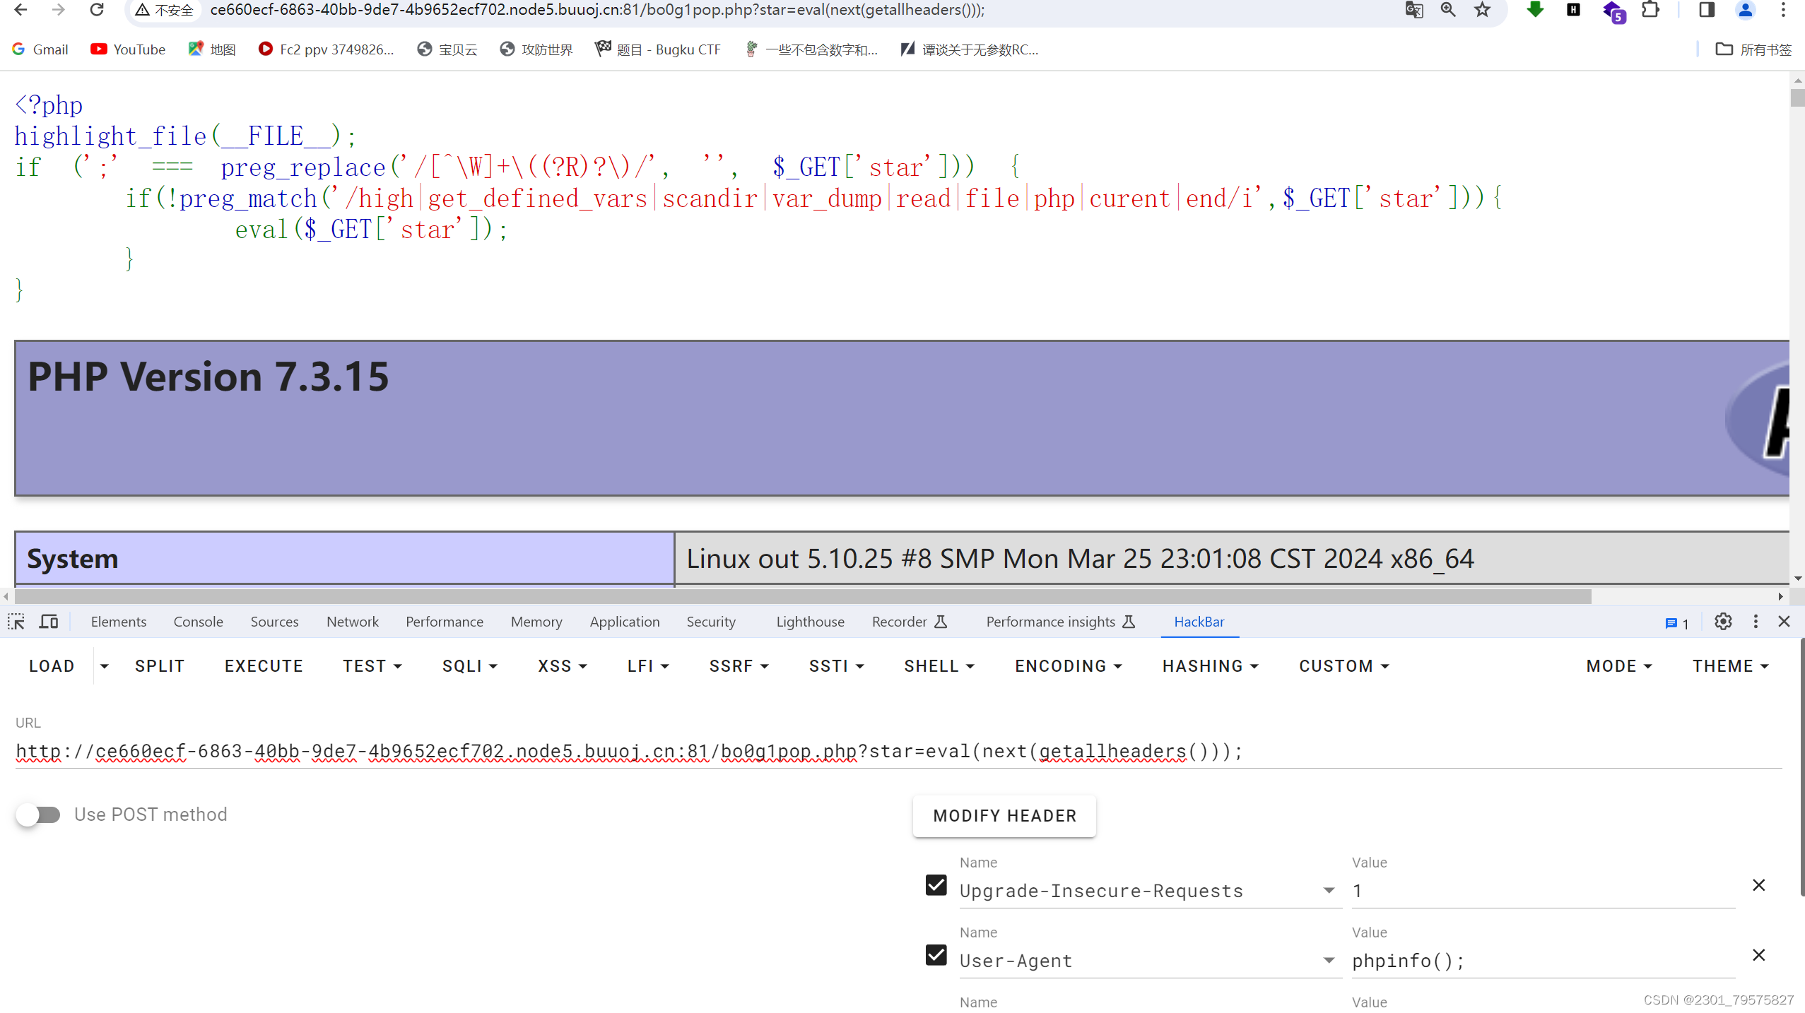Open the Gmail bookmark
1805x1013 pixels.
click(x=40, y=49)
